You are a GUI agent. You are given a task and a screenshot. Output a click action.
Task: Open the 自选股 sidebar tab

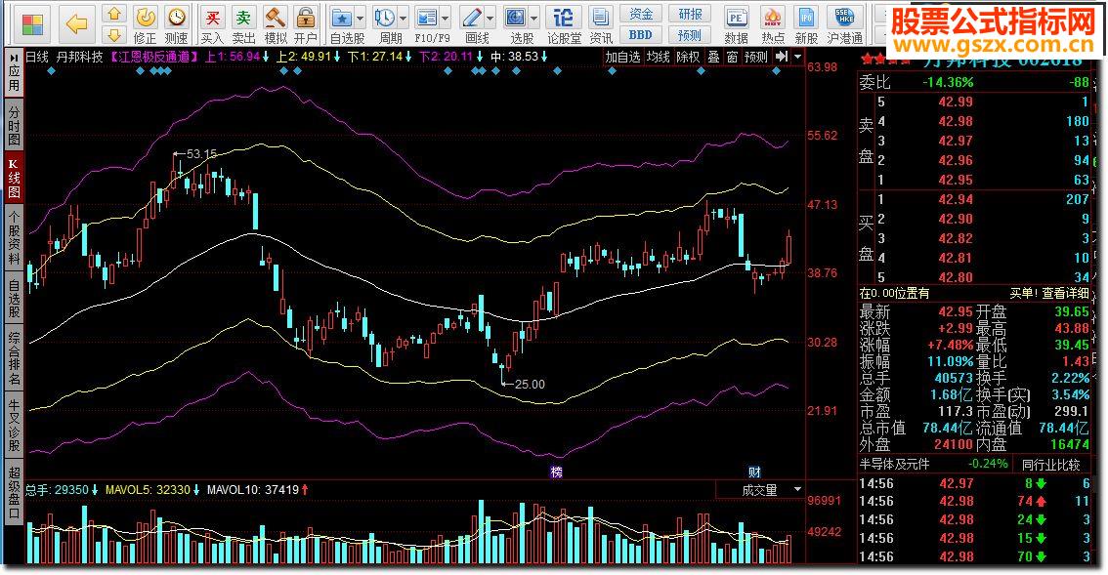pyautogui.click(x=14, y=298)
